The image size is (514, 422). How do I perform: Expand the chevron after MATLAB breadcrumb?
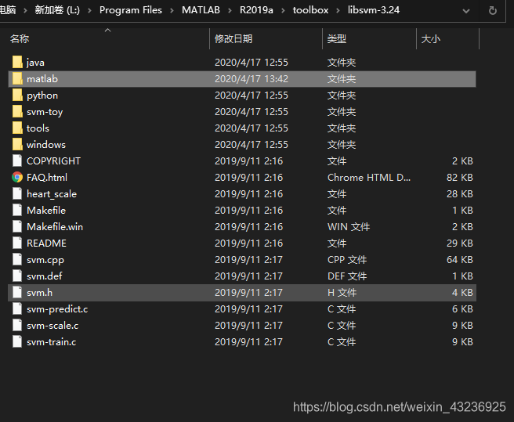point(230,11)
